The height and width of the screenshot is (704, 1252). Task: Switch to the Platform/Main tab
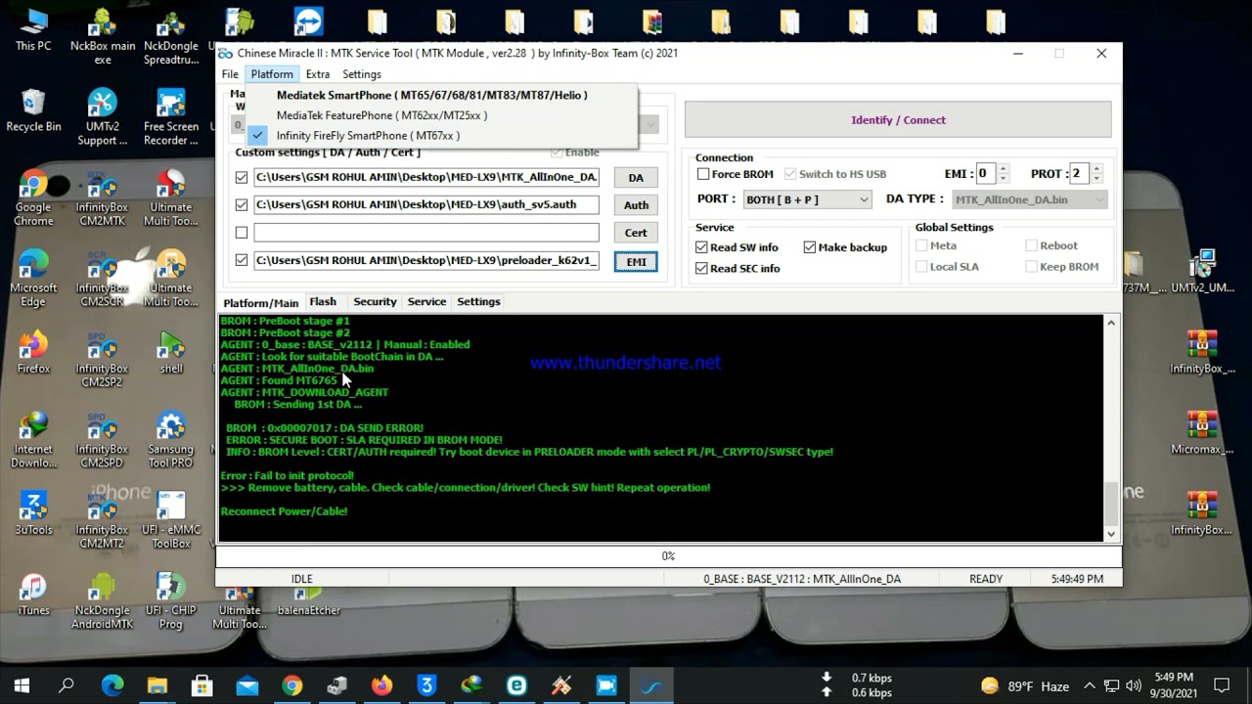(261, 303)
